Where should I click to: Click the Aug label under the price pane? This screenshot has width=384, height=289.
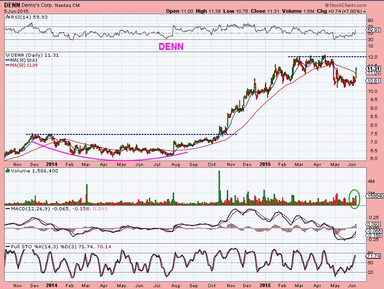[x=176, y=165]
